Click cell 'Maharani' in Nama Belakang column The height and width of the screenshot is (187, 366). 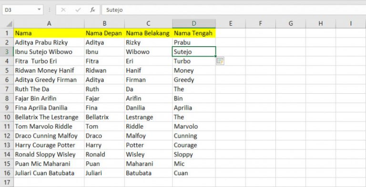click(x=149, y=164)
